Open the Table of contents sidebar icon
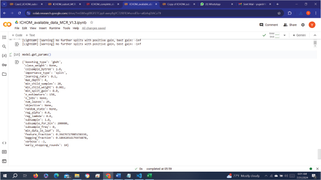 [4, 37]
